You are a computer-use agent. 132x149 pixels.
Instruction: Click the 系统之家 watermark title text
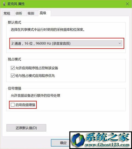click(x=108, y=137)
